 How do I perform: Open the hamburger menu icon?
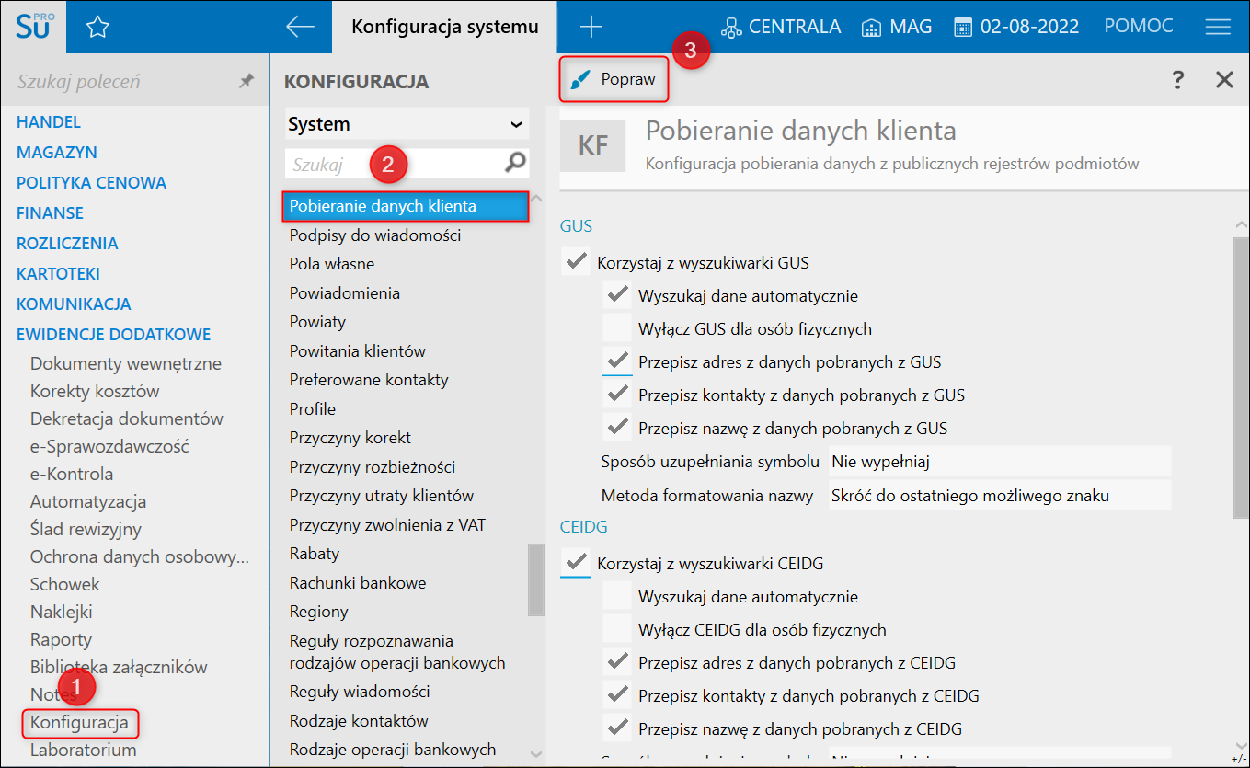click(x=1218, y=28)
